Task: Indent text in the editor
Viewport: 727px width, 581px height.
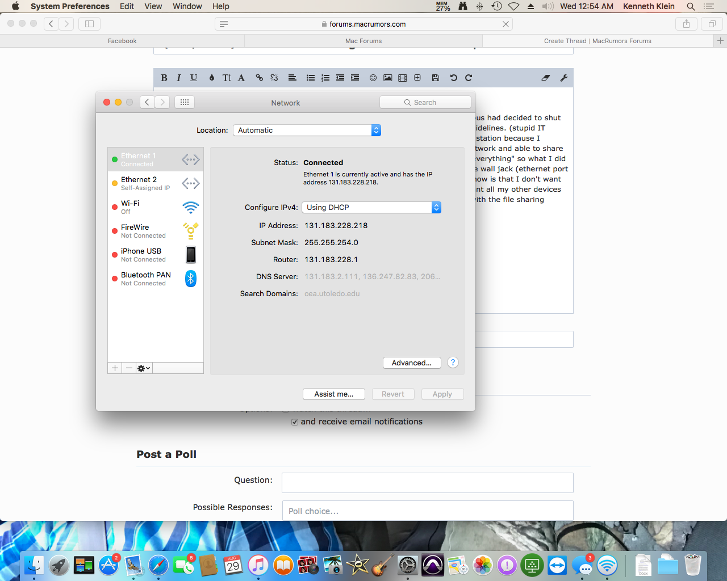Action: click(x=355, y=78)
